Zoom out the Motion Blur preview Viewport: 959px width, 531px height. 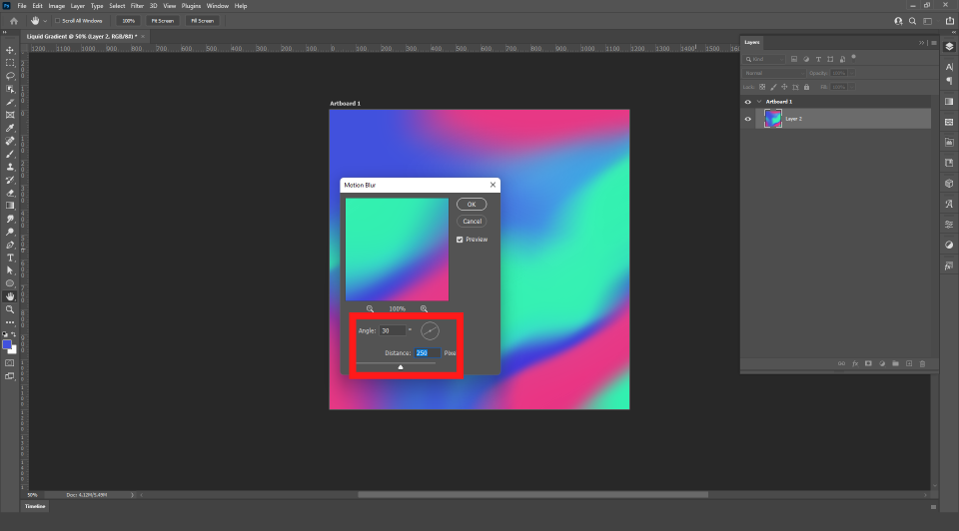tap(371, 309)
